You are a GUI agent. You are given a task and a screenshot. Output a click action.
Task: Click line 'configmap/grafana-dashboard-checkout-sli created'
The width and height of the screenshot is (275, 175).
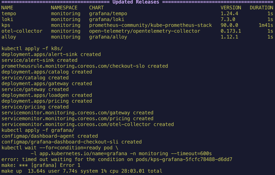tap(71, 142)
